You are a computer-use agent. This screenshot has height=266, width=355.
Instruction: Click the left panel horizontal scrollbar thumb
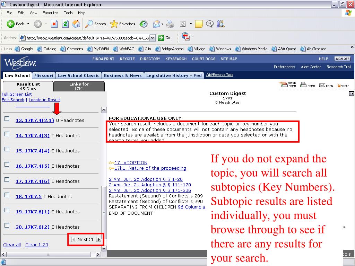click(x=49, y=255)
